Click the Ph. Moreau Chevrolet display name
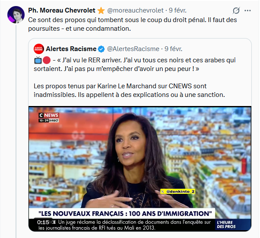 [62, 10]
